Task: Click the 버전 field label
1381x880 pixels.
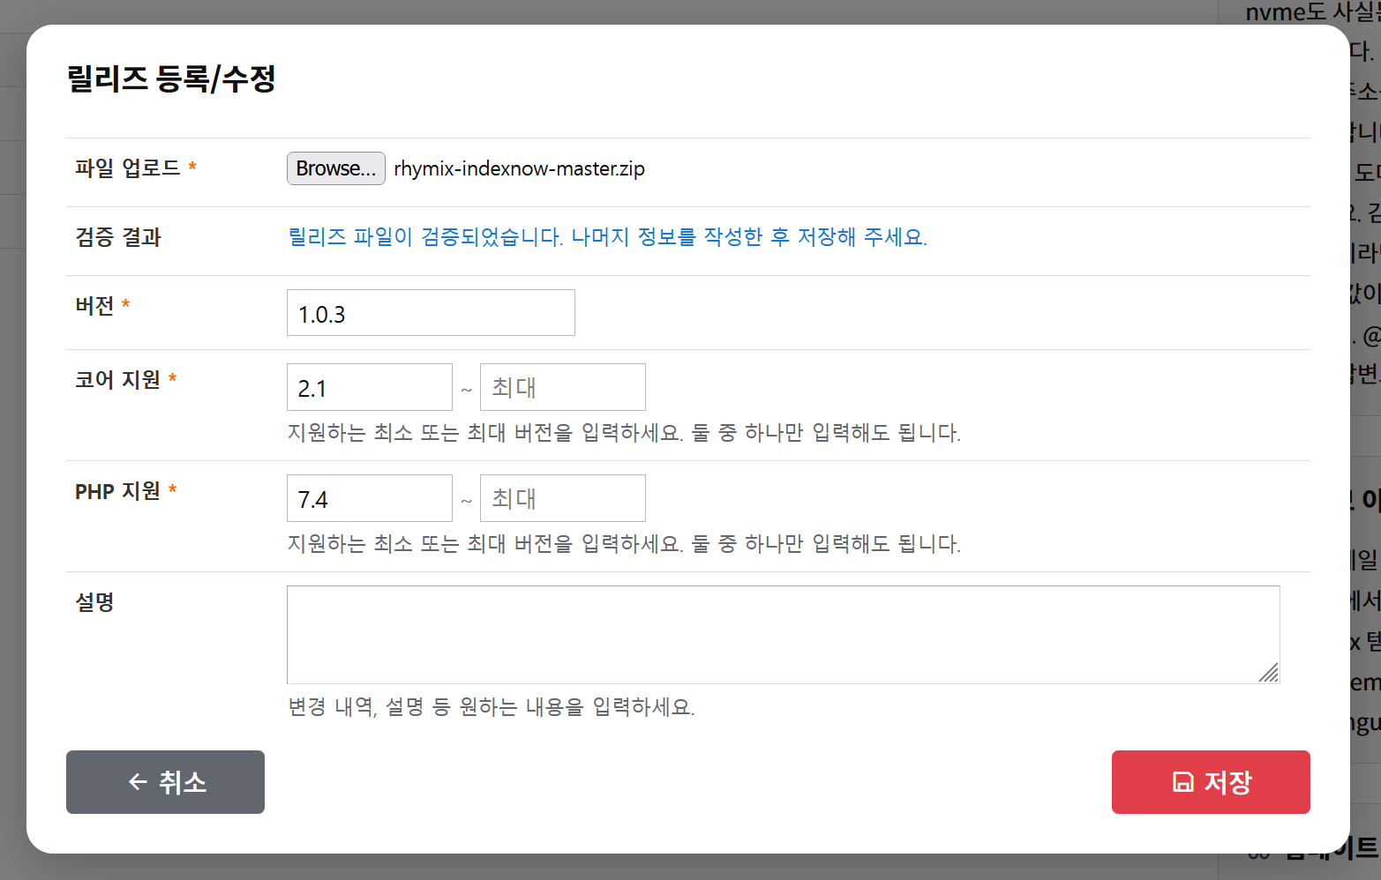Action: point(95,306)
